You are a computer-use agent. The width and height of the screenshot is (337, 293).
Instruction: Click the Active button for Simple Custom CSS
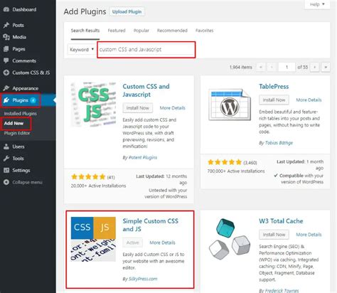click(x=133, y=243)
